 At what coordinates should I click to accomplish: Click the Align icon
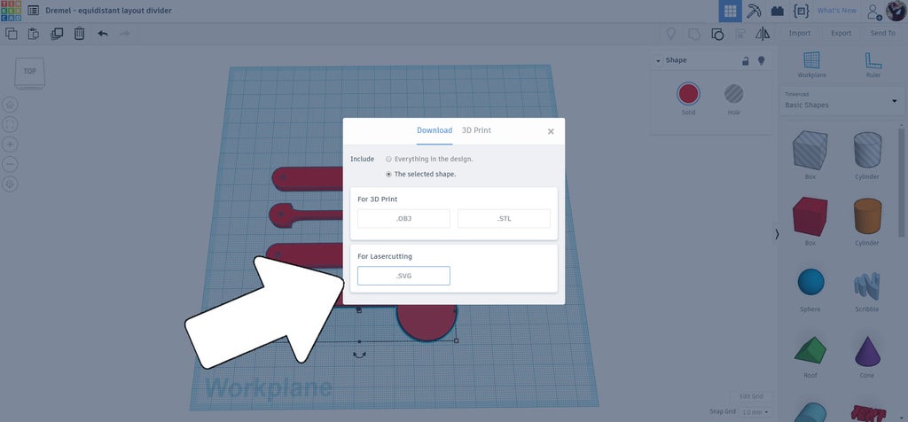740,34
